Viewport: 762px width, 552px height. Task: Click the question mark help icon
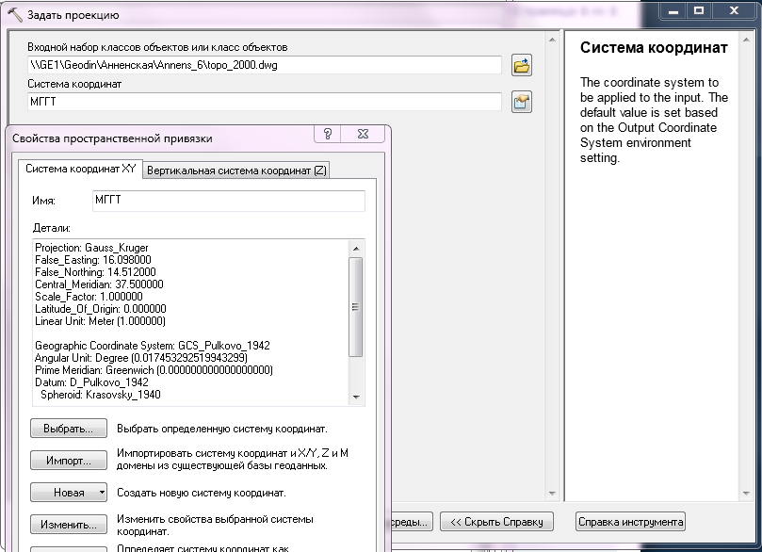(328, 135)
